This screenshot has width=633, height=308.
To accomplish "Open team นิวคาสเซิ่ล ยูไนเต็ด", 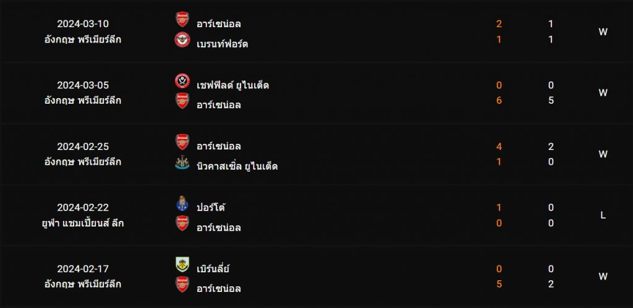I will [x=237, y=166].
